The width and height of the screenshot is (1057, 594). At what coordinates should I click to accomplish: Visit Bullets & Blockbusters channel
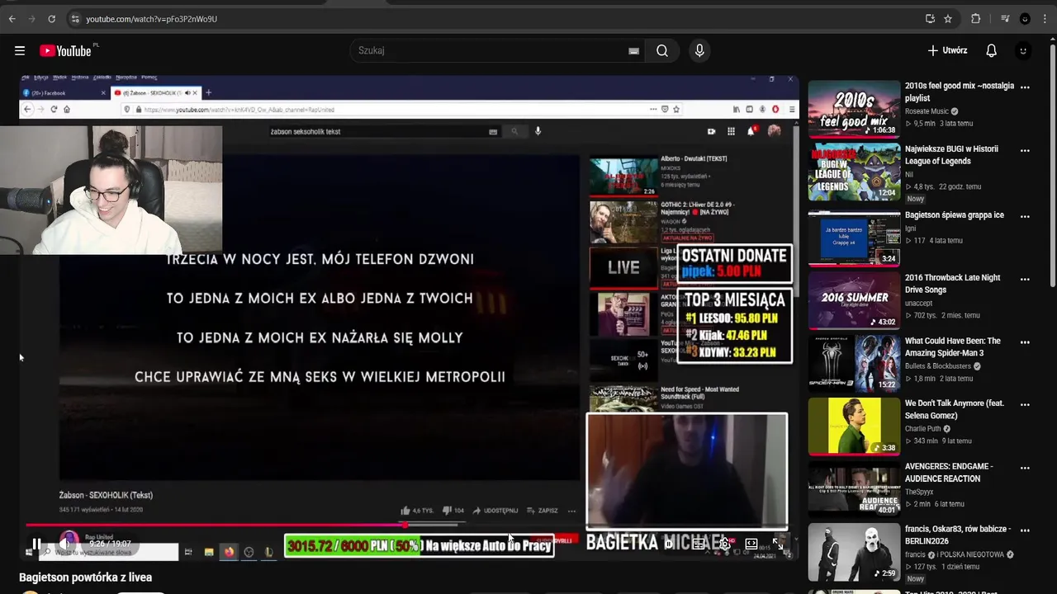(x=939, y=366)
